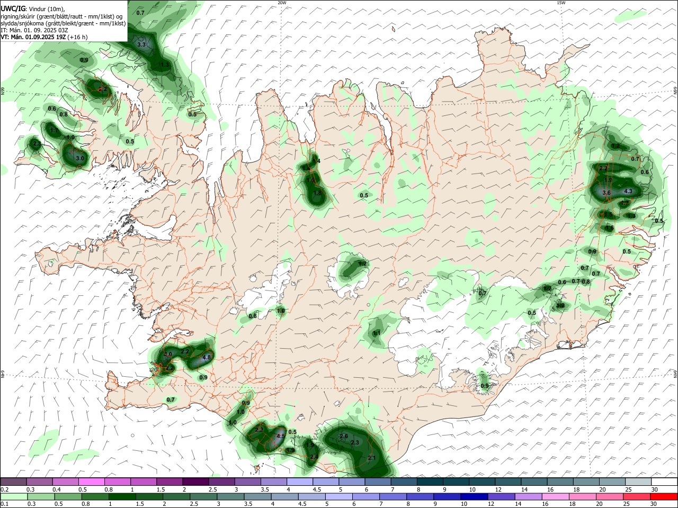Click the 4.8 precipitation value on the map
678x508 pixels.
click(207, 358)
